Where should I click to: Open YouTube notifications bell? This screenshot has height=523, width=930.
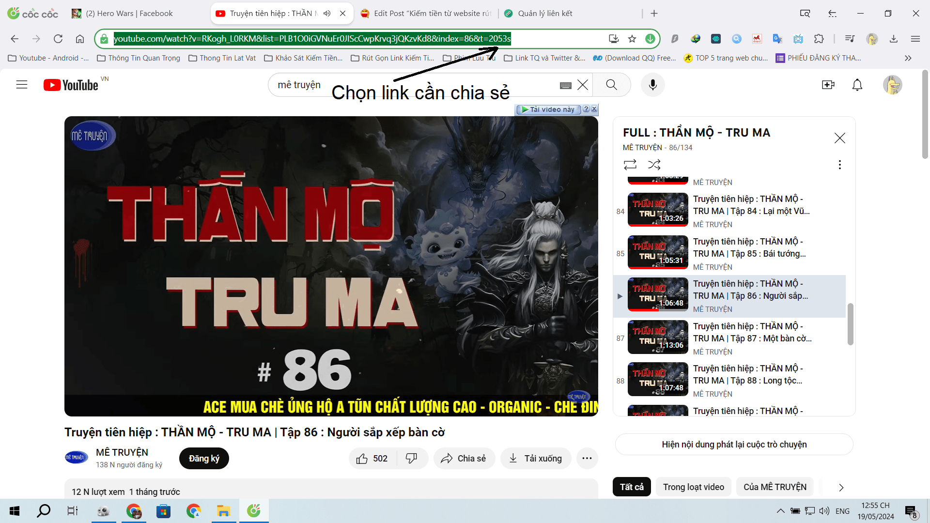click(x=857, y=85)
